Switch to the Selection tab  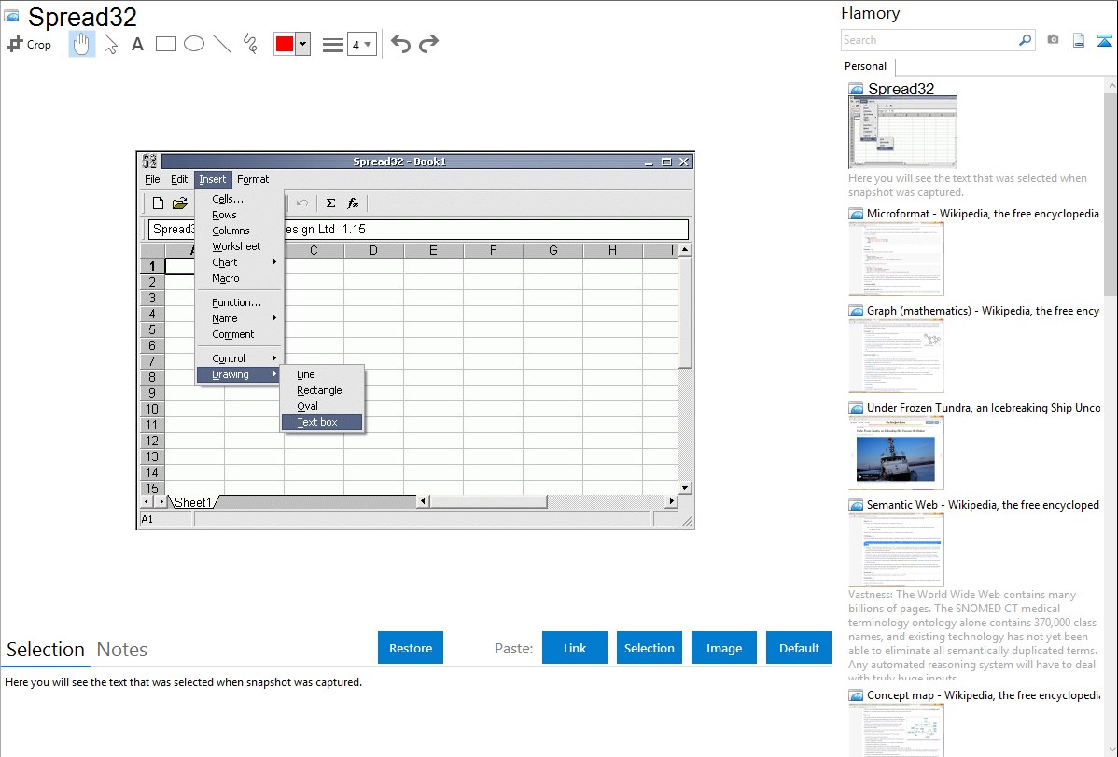click(46, 650)
